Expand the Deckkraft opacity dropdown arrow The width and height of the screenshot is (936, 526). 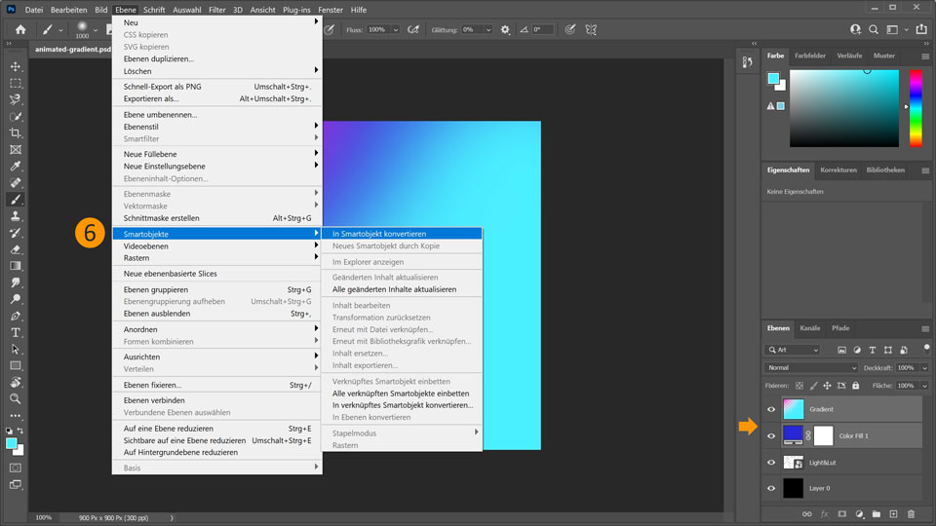(x=924, y=368)
